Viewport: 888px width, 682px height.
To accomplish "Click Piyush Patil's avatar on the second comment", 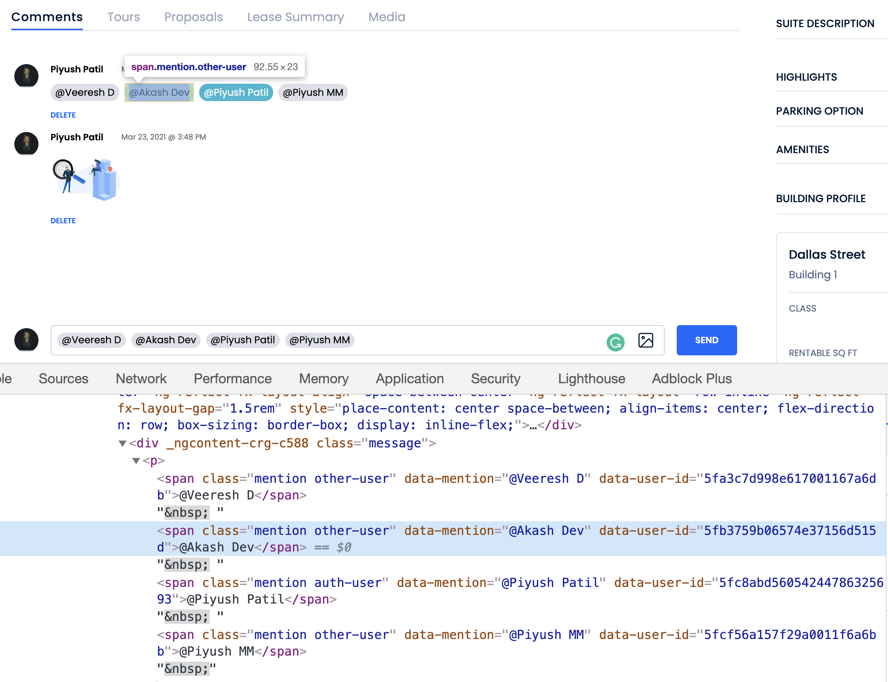I will coord(26,144).
